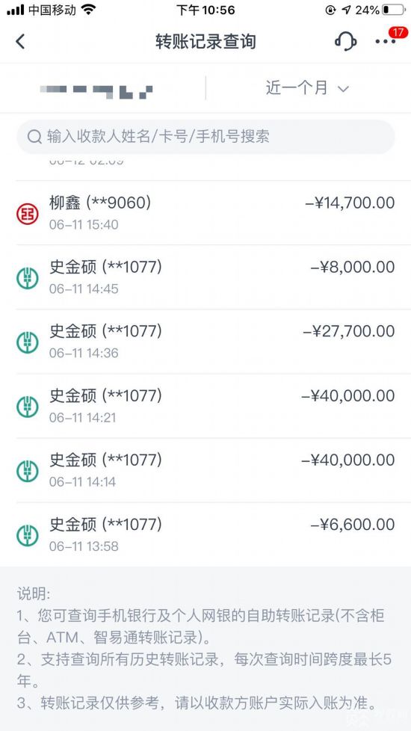
Task: Open customer service headset icon
Action: point(345,42)
